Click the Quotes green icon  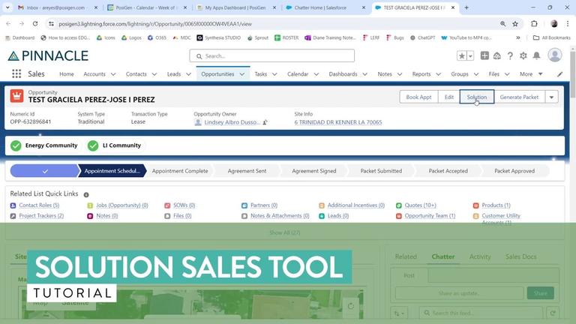click(x=399, y=205)
